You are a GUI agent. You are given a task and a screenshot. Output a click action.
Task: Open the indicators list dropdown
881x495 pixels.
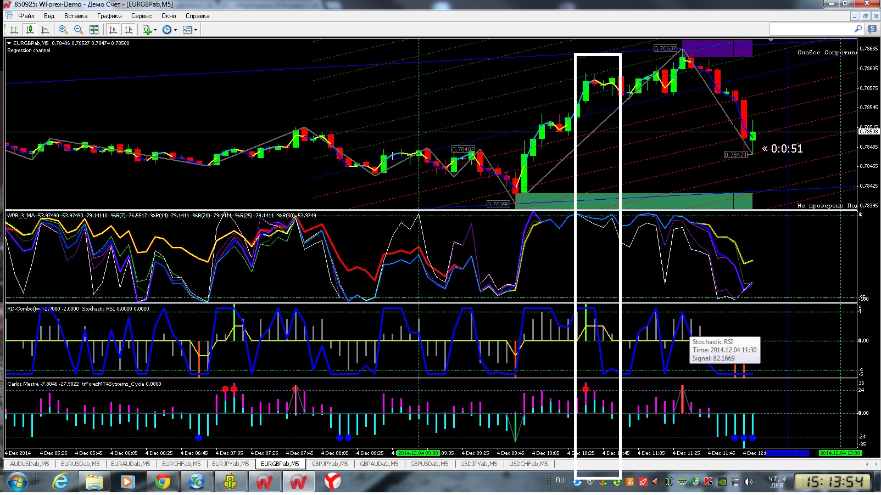[x=149, y=30]
